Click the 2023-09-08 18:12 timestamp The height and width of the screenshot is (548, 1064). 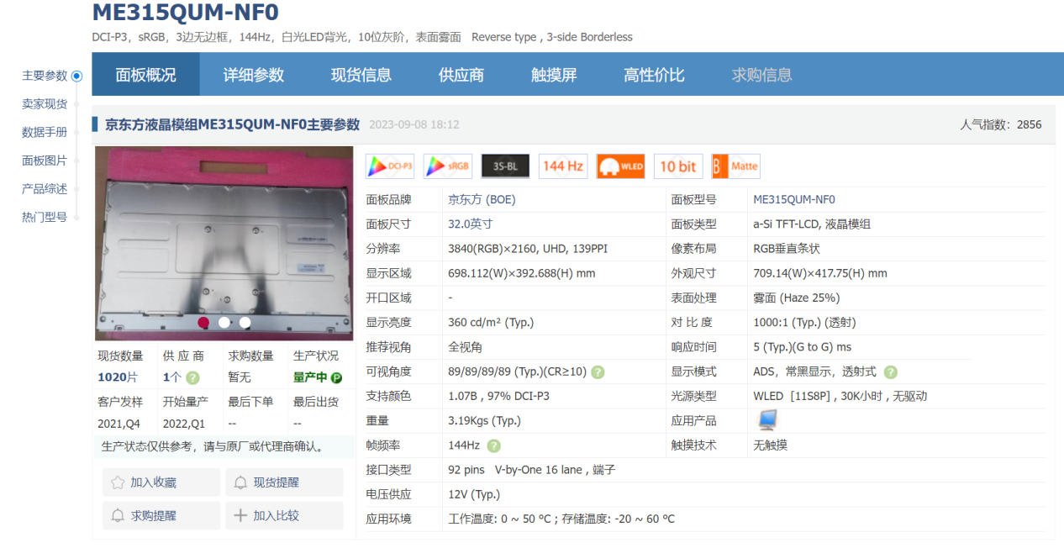click(x=414, y=124)
